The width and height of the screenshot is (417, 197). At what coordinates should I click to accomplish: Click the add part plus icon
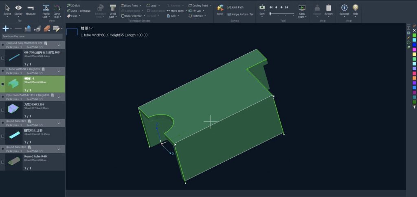pos(6,28)
